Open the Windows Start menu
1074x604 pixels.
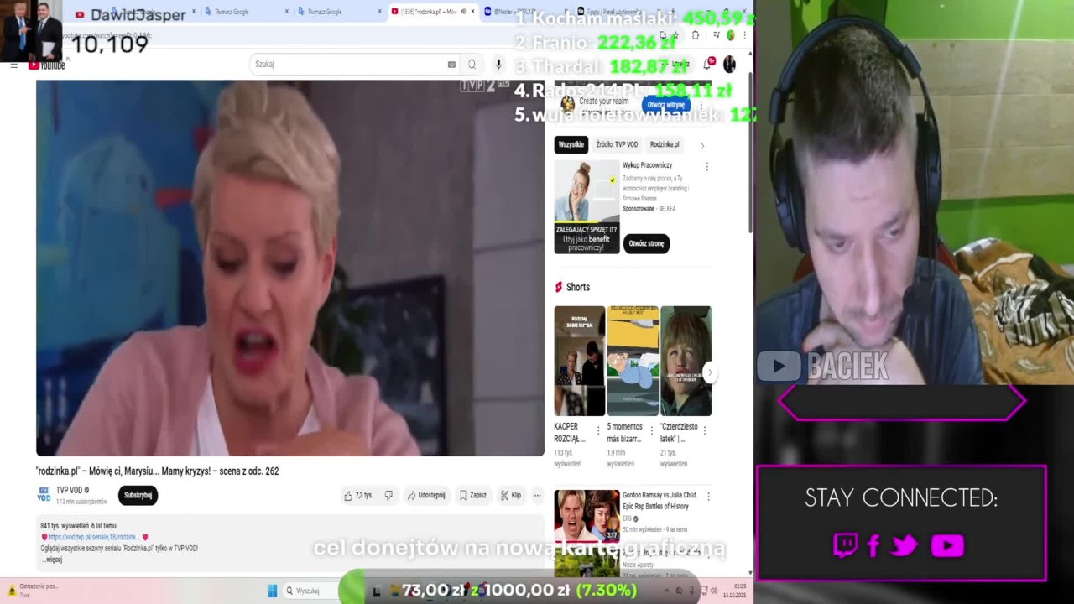tap(273, 591)
